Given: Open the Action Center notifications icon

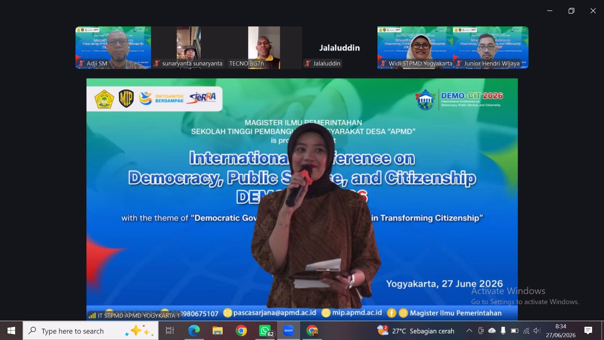Looking at the screenshot, I should tap(588, 331).
